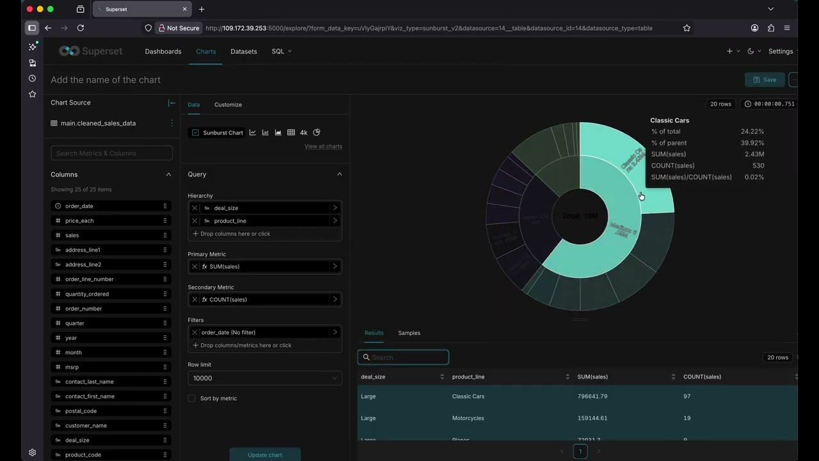Collapse the Query section
Viewport: 819px width, 461px height.
tap(340, 174)
